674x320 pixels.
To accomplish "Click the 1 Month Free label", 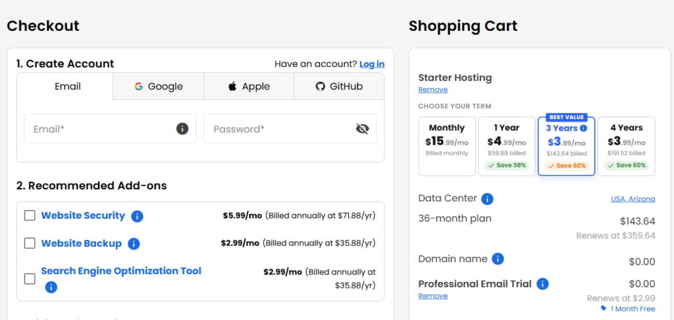I will [633, 309].
